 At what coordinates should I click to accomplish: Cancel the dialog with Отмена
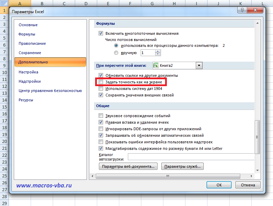click(248, 185)
